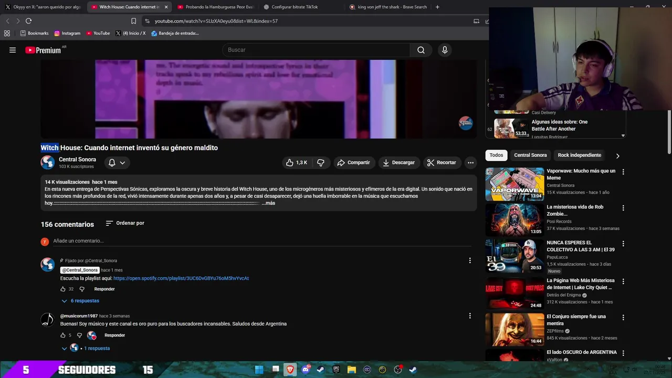Image resolution: width=672 pixels, height=378 pixels.
Task: Open Epic Games launcher from taskbar
Action: pos(337,370)
